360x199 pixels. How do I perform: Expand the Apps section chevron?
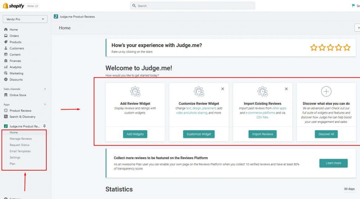(45, 104)
